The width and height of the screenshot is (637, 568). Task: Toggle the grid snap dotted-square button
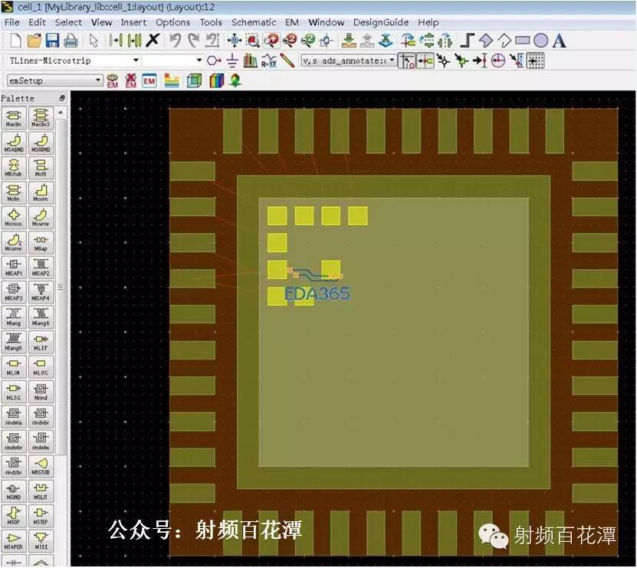(536, 61)
